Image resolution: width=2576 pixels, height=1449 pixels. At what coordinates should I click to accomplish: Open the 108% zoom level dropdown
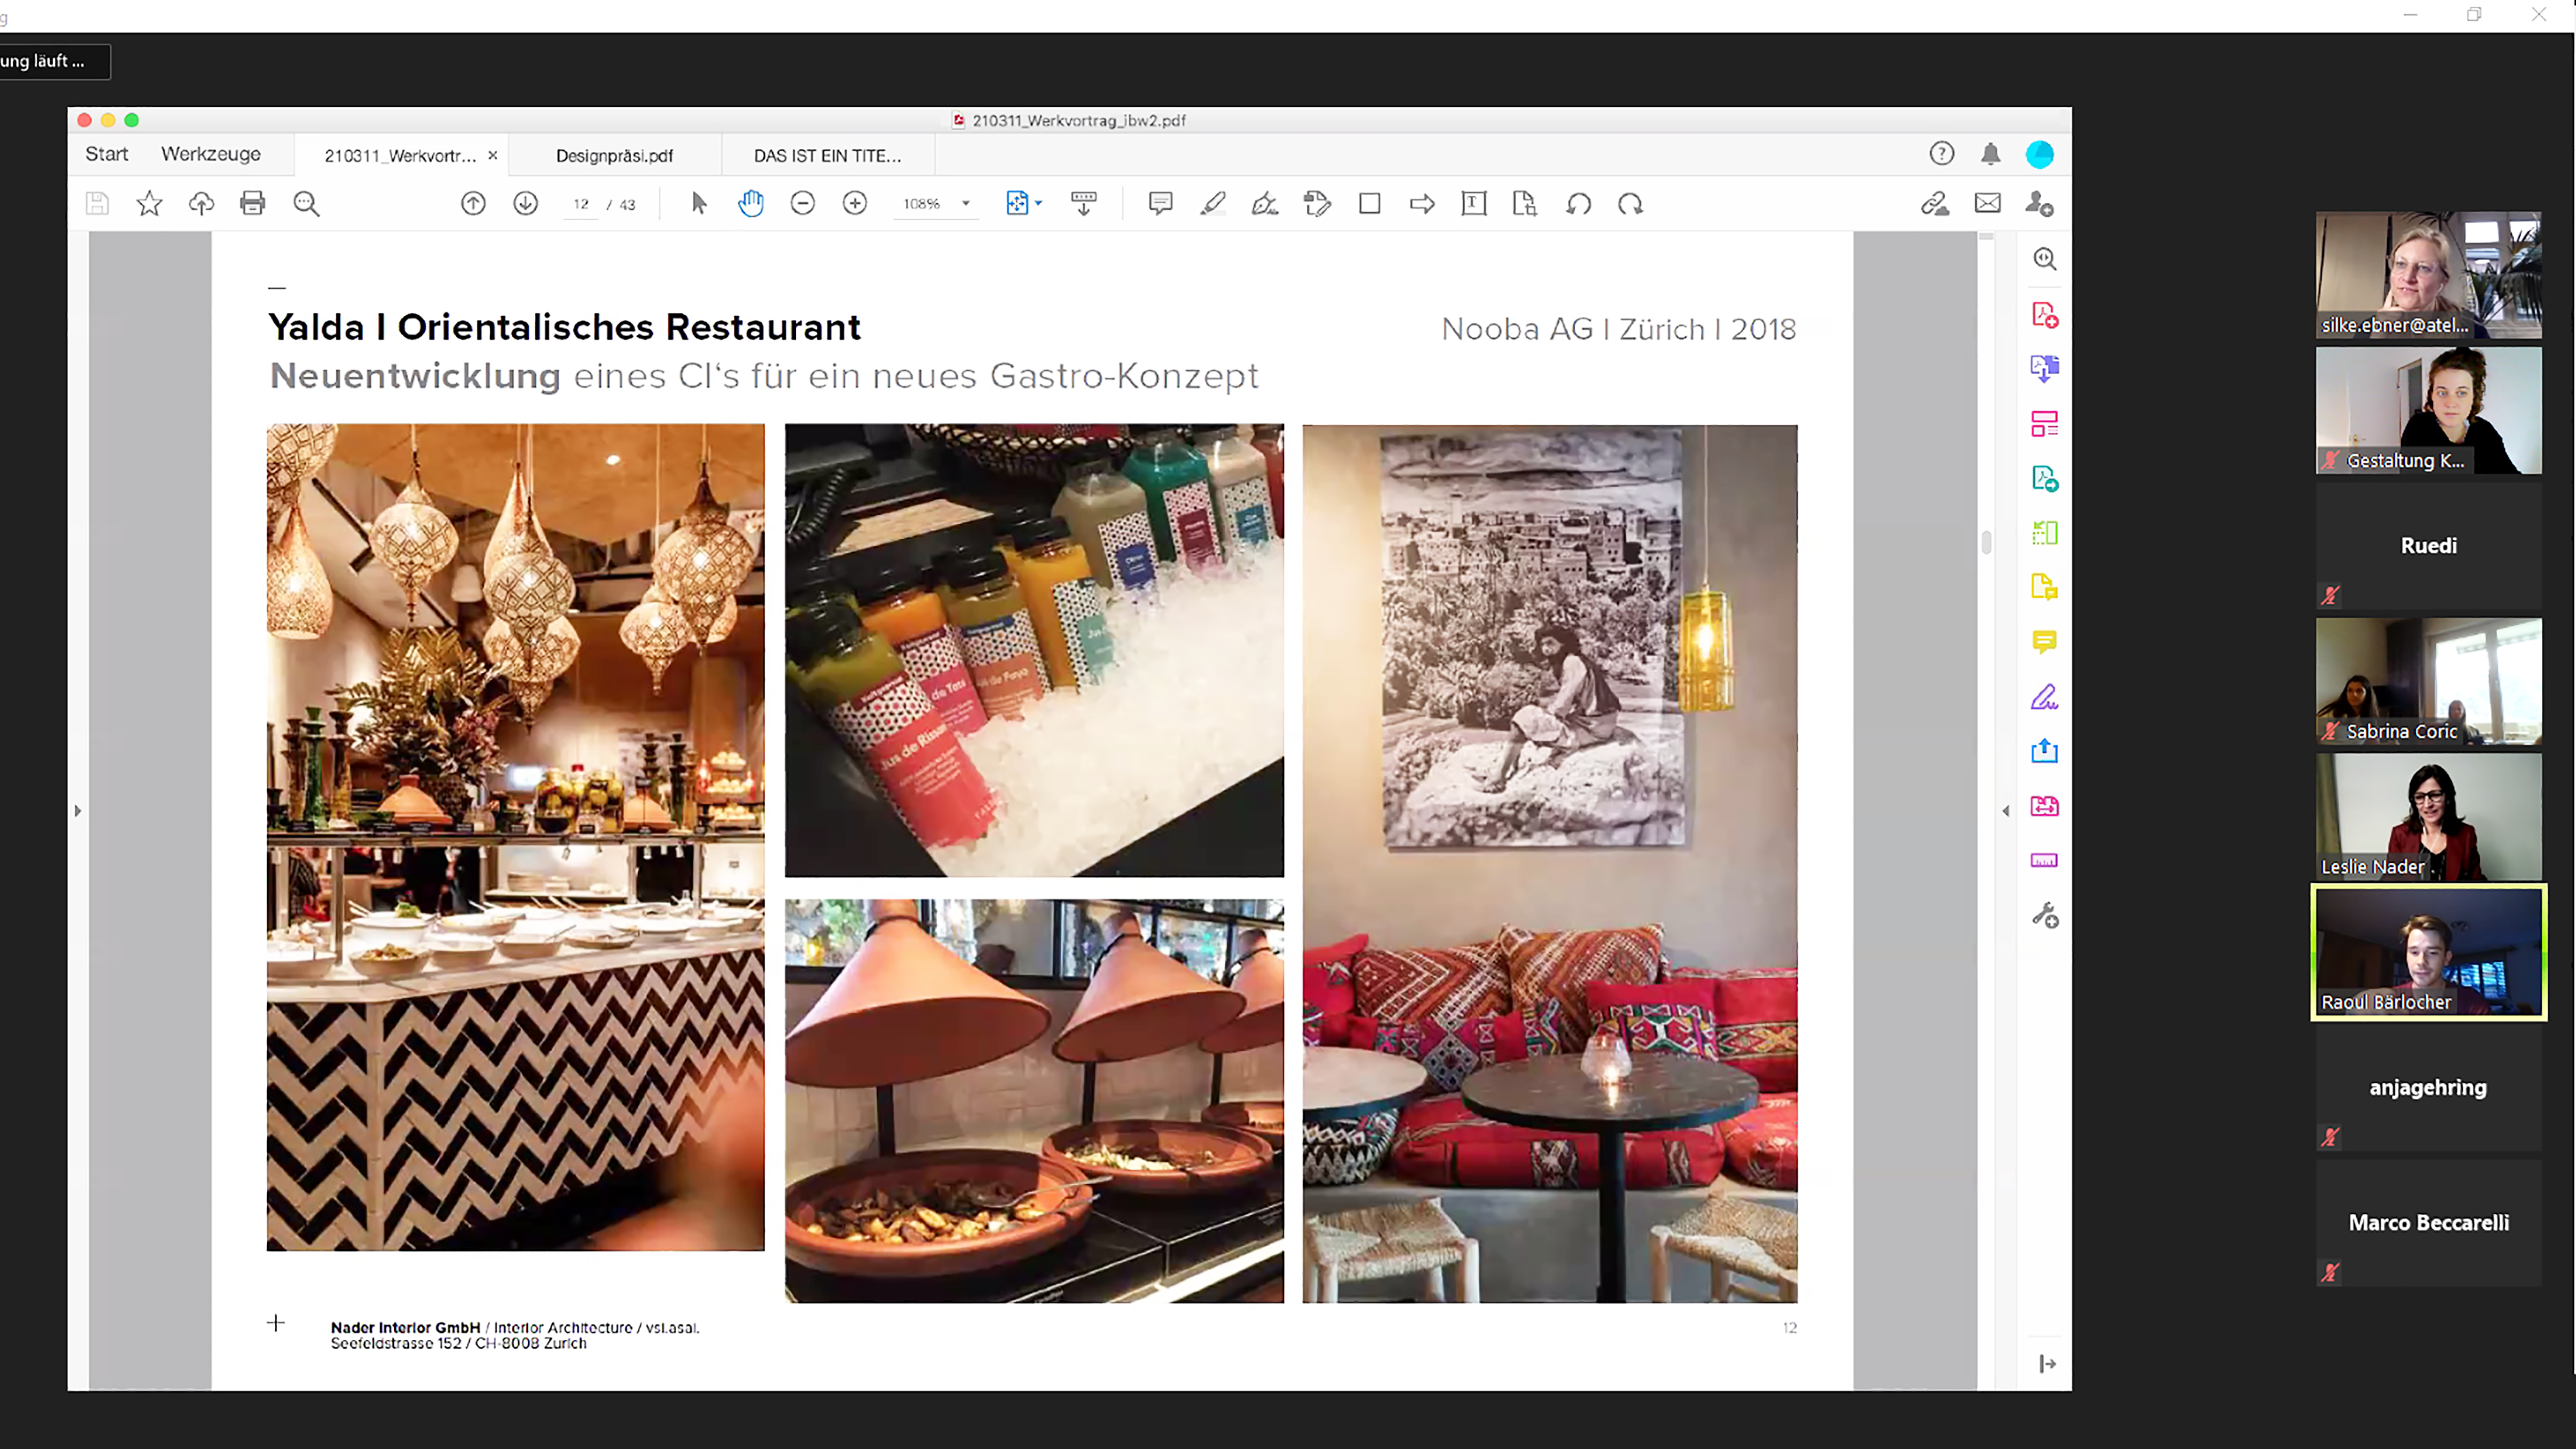pyautogui.click(x=965, y=204)
